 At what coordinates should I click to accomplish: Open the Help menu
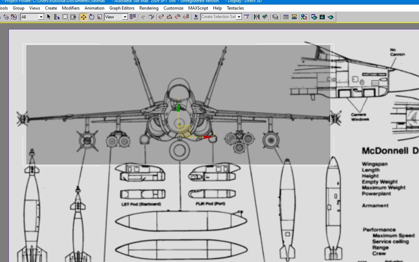tap(217, 8)
